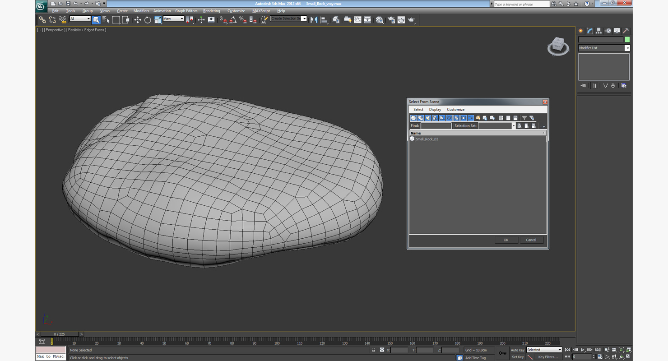Screen dimensions: 668x361
Task: Open the Modifiers menu
Action: point(141,11)
